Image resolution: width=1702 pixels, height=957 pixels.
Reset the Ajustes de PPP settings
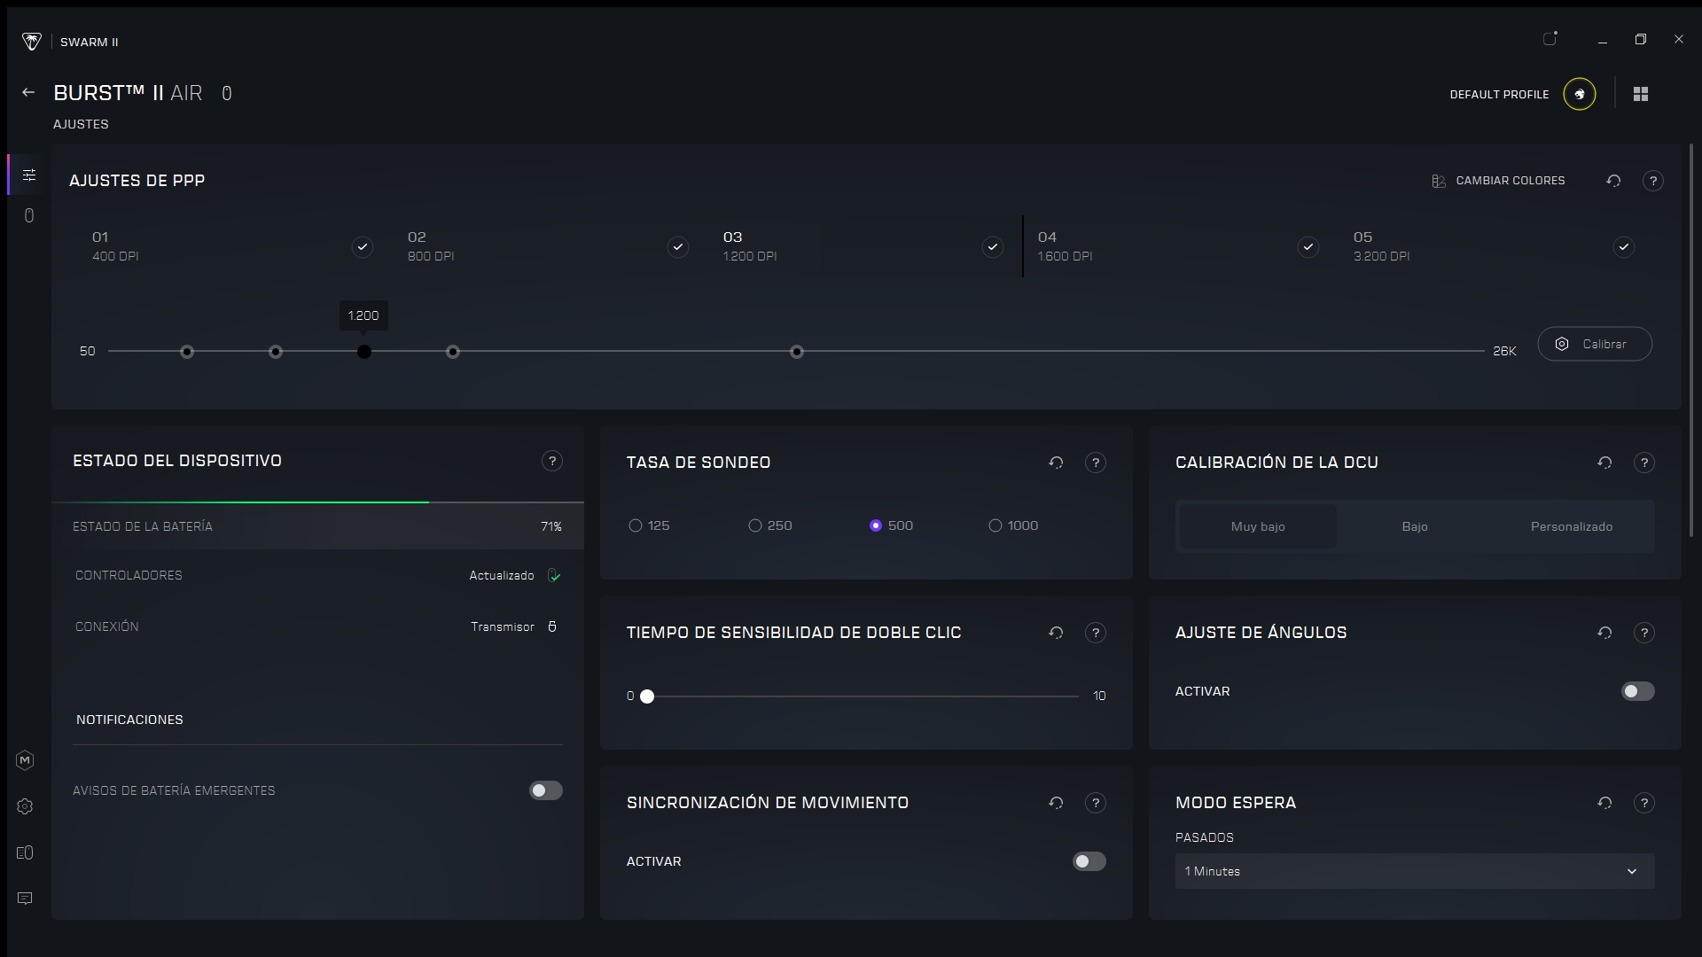tap(1613, 181)
